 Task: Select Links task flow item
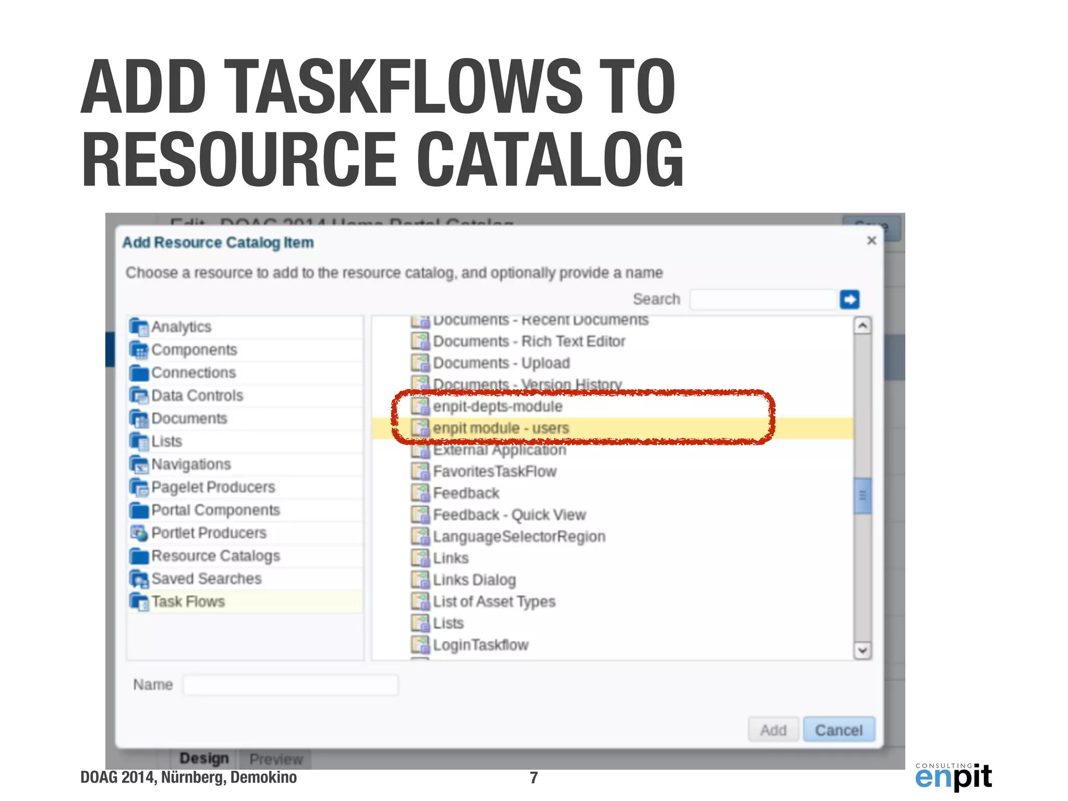[451, 559]
